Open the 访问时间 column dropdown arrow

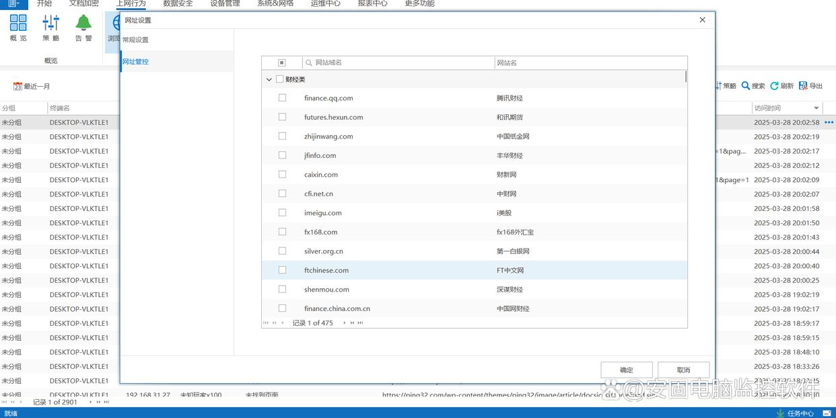click(x=816, y=108)
